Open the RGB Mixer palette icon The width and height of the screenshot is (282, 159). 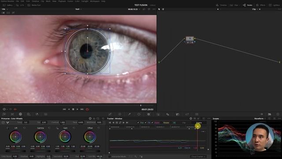point(37,114)
